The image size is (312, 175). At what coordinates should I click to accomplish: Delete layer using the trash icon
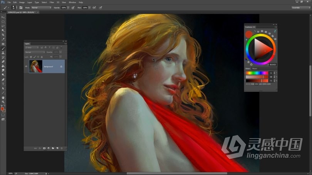tap(62, 148)
